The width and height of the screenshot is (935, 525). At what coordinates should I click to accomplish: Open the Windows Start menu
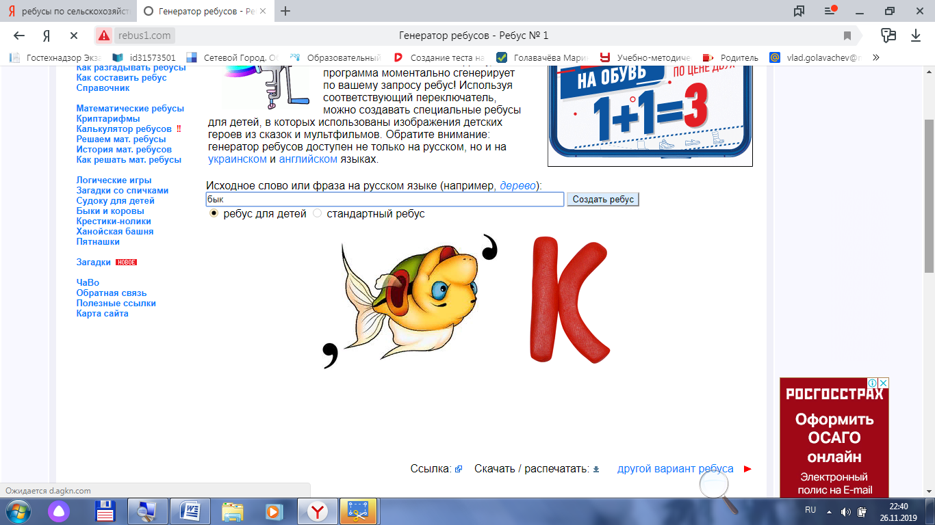click(x=18, y=511)
